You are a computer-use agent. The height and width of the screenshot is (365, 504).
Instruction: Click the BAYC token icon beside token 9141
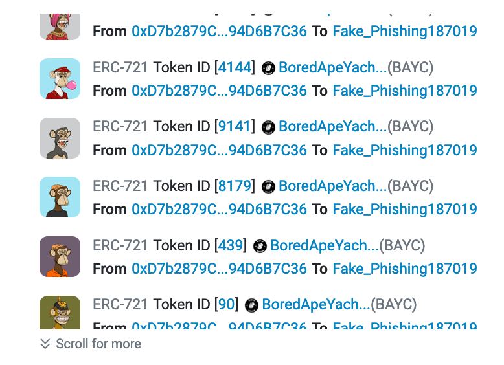coord(268,127)
